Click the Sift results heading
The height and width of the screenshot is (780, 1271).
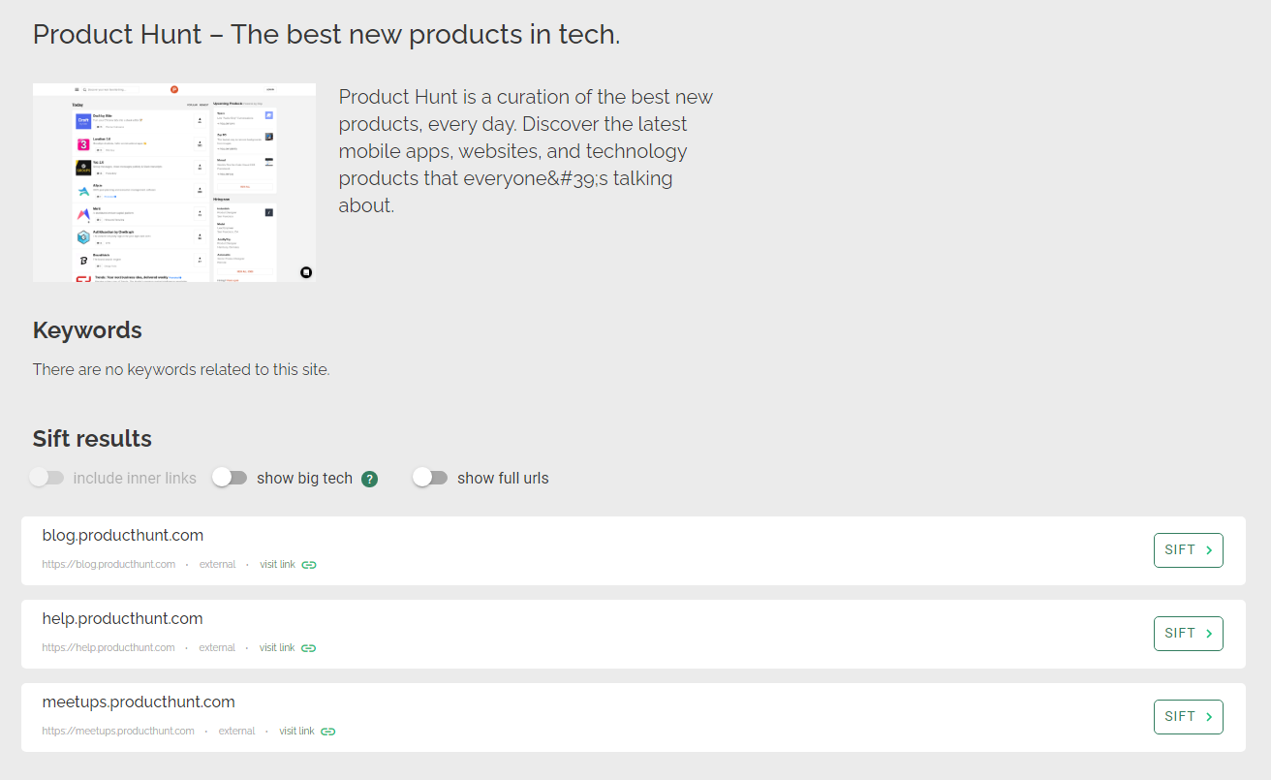(x=92, y=439)
